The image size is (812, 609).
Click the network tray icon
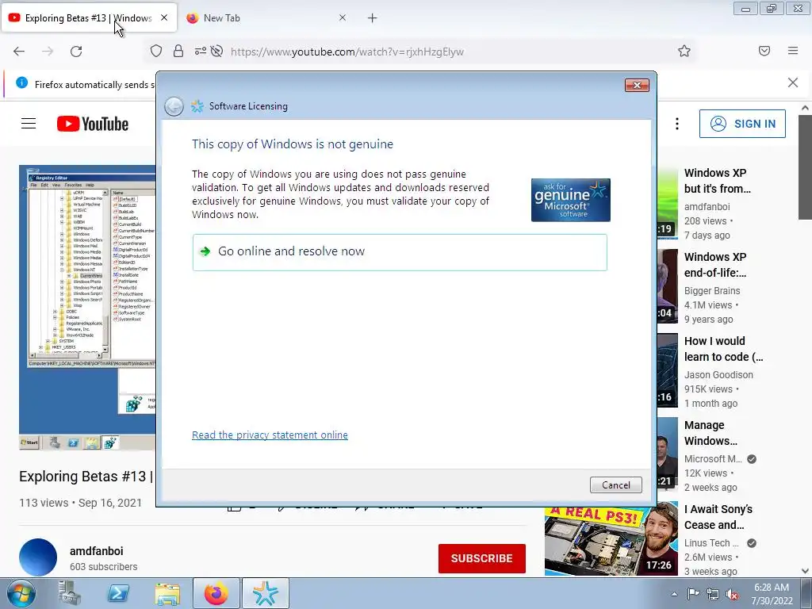[713, 594]
